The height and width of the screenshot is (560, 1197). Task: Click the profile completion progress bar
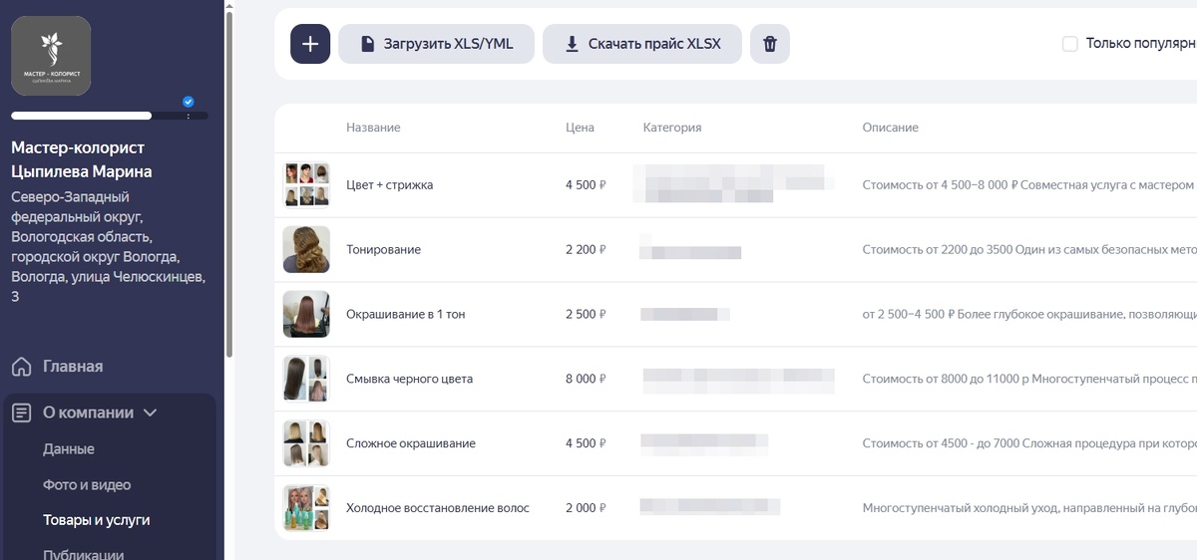(110, 116)
